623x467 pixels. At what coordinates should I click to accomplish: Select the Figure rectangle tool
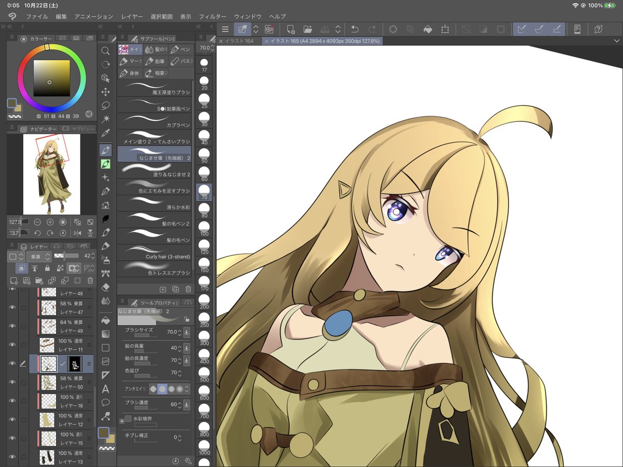[x=105, y=348]
